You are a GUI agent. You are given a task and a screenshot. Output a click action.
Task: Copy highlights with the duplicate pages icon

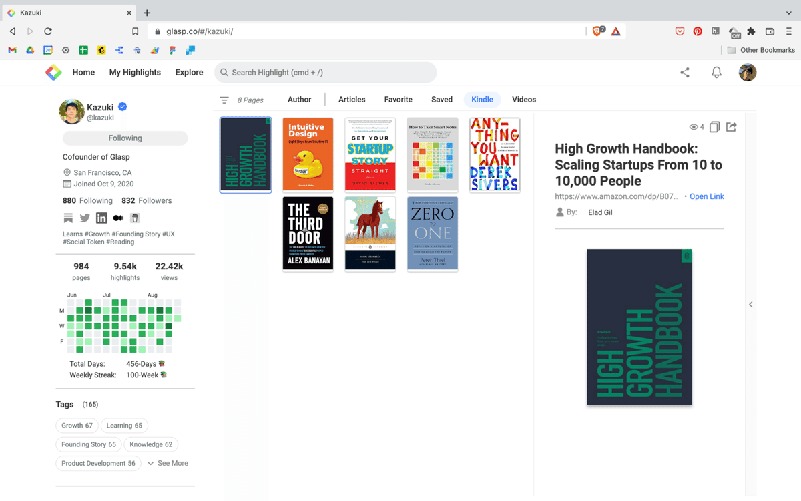[x=714, y=127]
